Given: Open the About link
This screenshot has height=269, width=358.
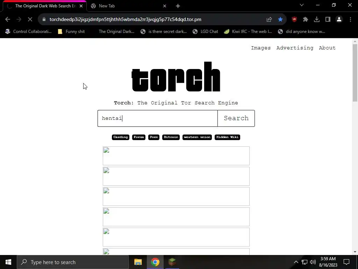Looking at the screenshot, I should pos(327,48).
